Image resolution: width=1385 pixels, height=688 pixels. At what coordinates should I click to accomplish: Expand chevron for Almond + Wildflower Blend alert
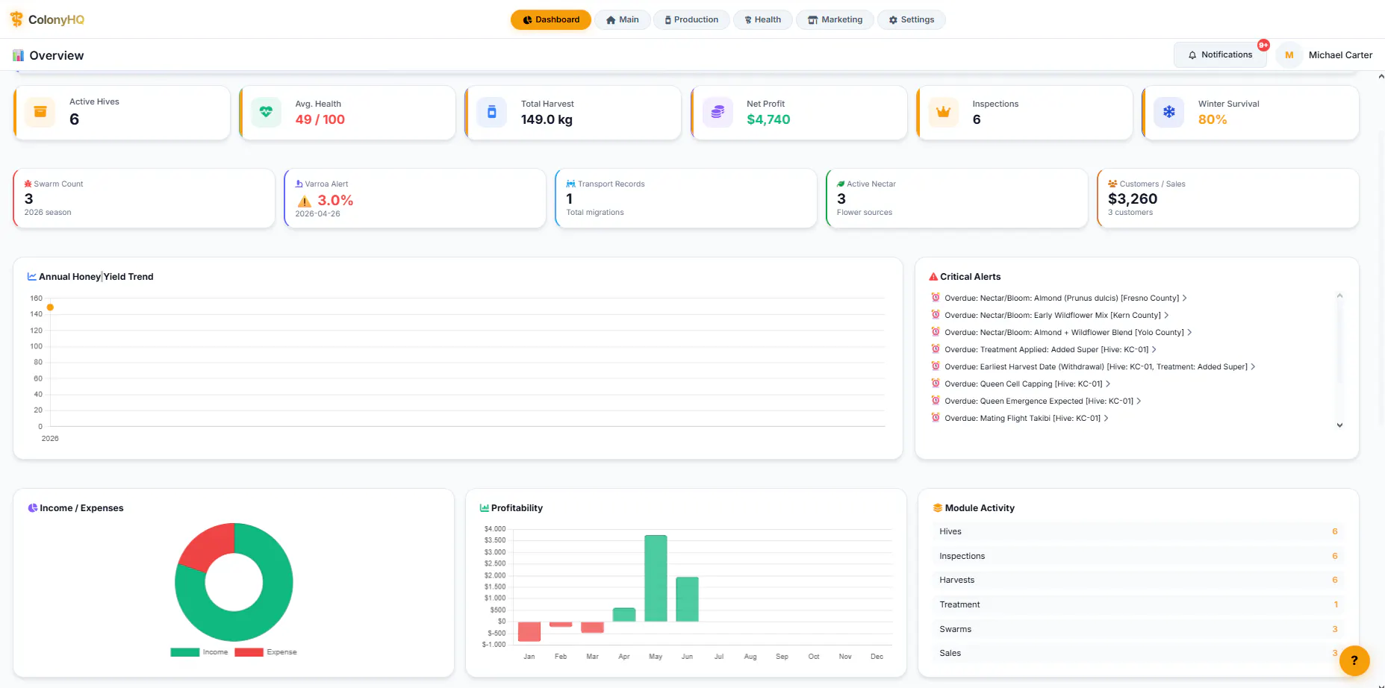(1189, 333)
